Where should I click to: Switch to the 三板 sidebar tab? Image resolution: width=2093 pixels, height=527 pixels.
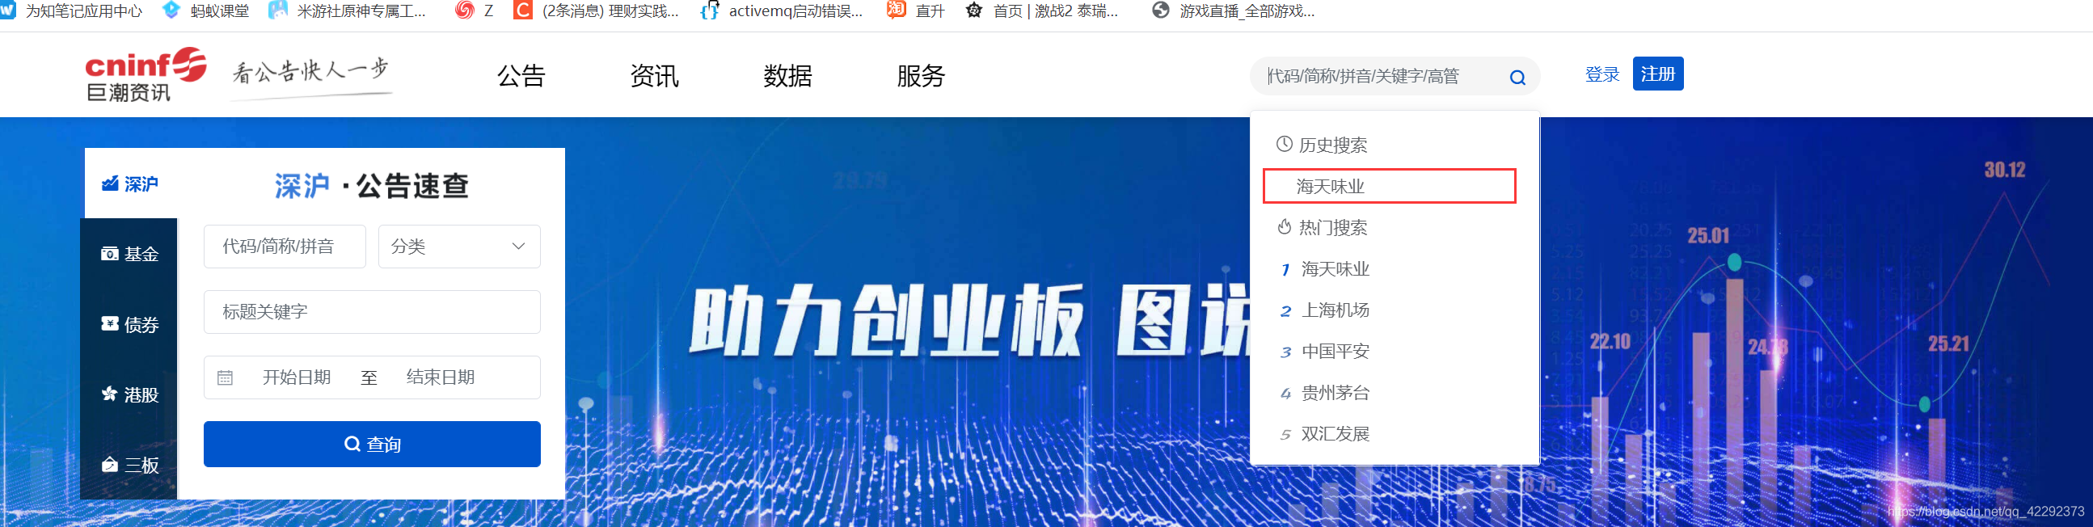(129, 465)
